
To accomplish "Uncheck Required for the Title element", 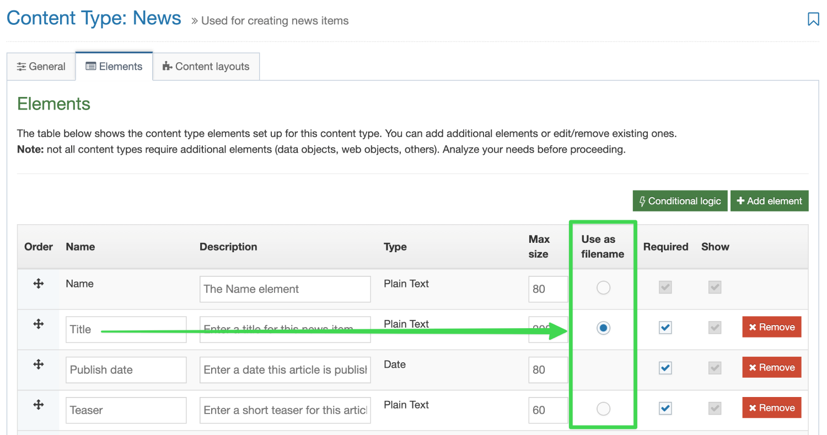I will tap(665, 327).
